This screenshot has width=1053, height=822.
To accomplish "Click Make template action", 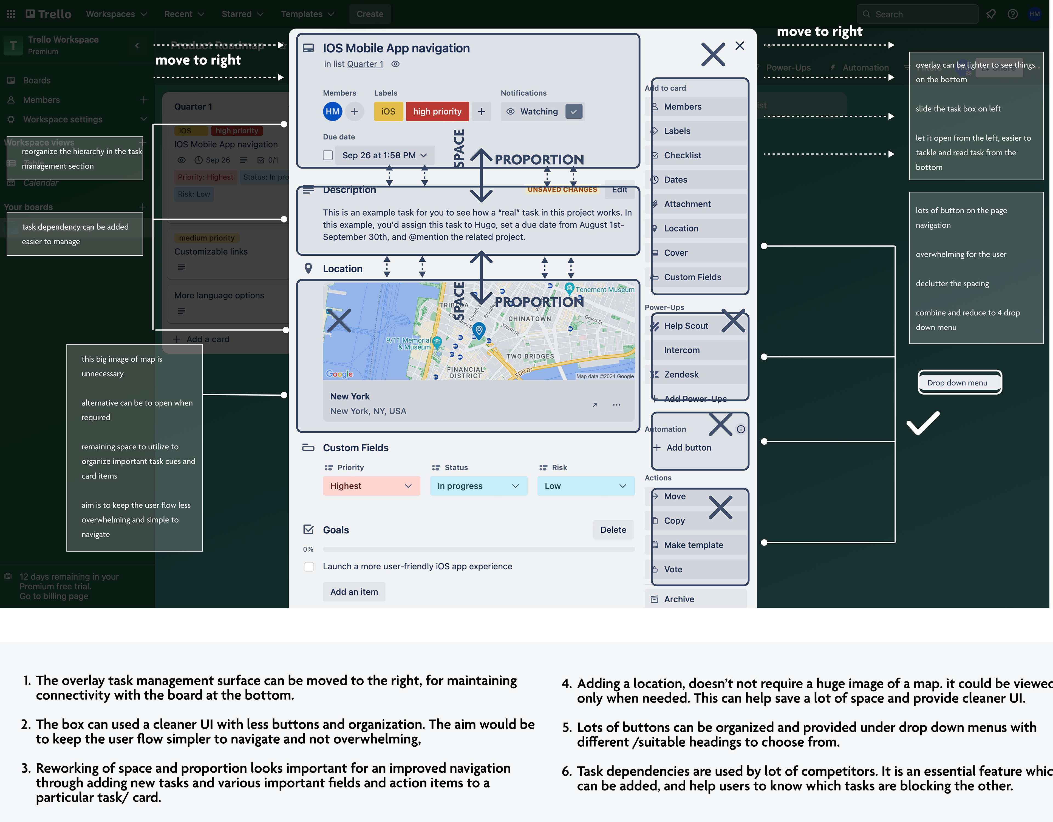I will [x=696, y=545].
